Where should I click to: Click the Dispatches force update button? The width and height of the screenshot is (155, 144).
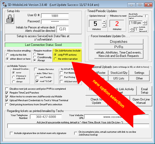(119, 42)
